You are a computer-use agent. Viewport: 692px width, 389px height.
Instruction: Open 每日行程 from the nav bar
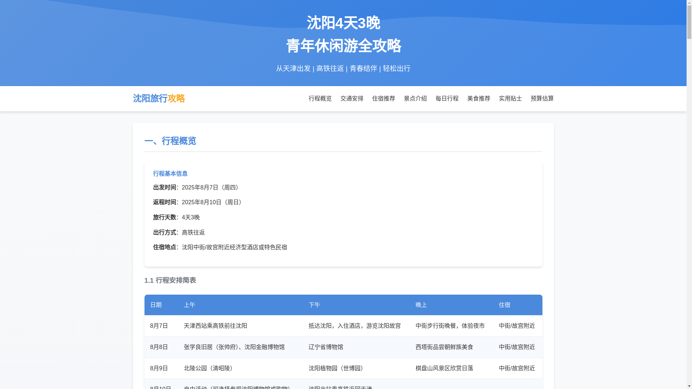447,98
